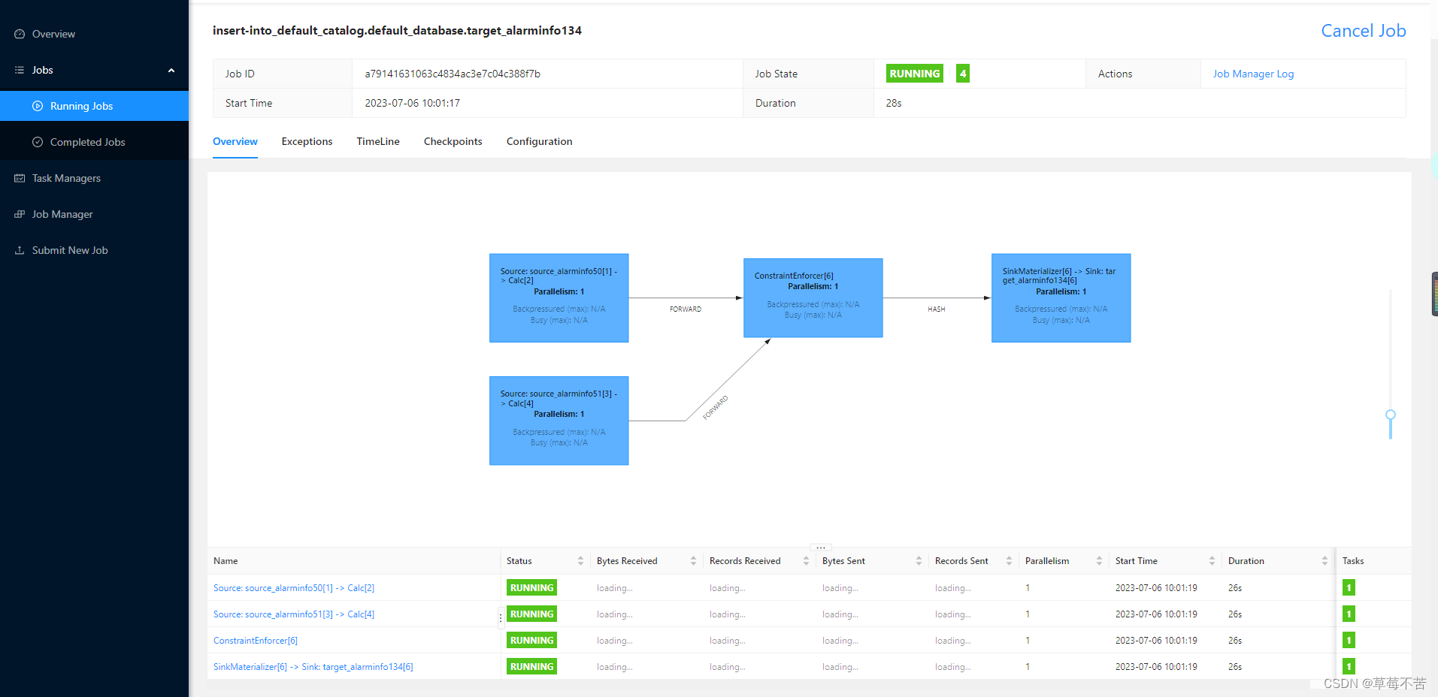The width and height of the screenshot is (1438, 697).
Task: Open the Job Manager Log link
Action: [1253, 74]
